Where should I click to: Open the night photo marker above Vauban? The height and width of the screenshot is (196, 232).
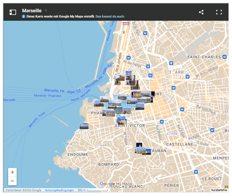[139, 145]
